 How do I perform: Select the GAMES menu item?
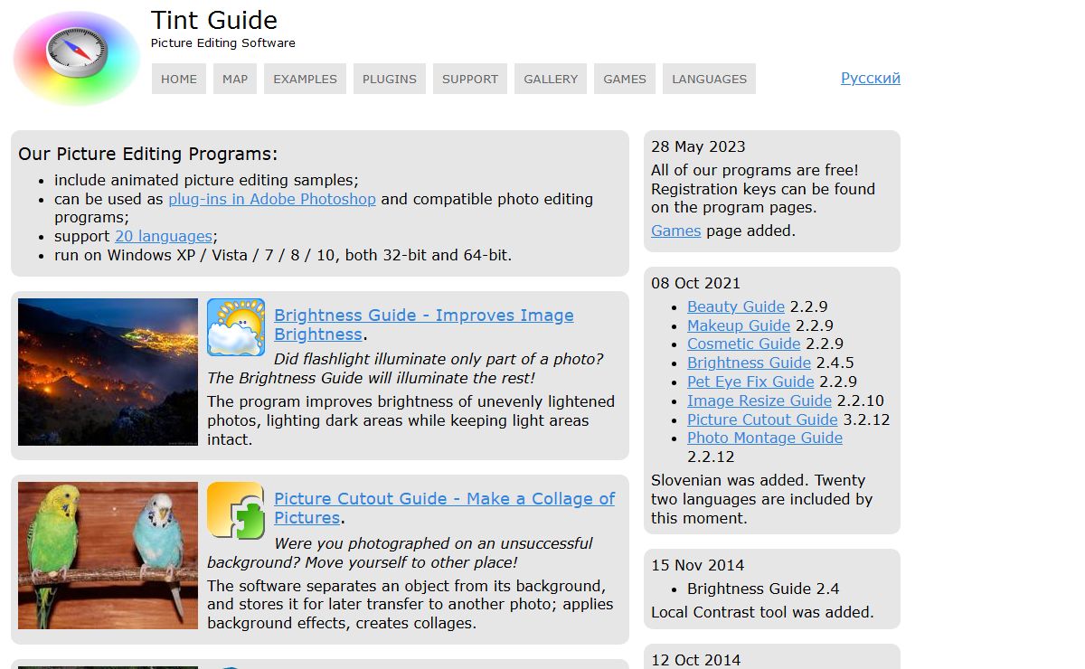[625, 79]
